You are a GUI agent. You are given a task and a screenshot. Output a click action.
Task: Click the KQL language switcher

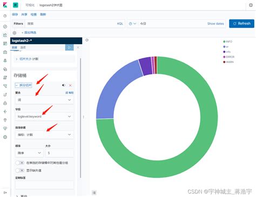[120, 24]
